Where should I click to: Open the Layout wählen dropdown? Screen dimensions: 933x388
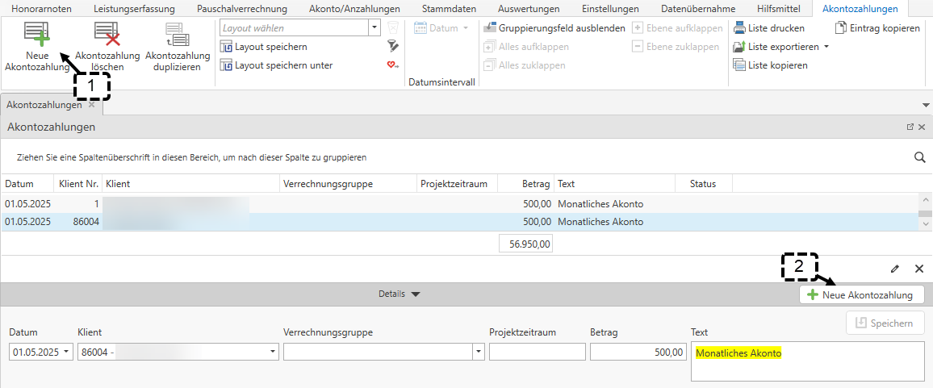[374, 28]
